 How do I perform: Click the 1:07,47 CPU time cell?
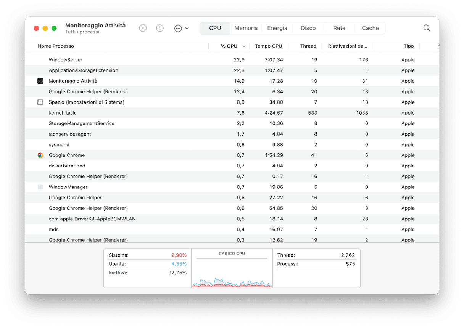tap(274, 70)
